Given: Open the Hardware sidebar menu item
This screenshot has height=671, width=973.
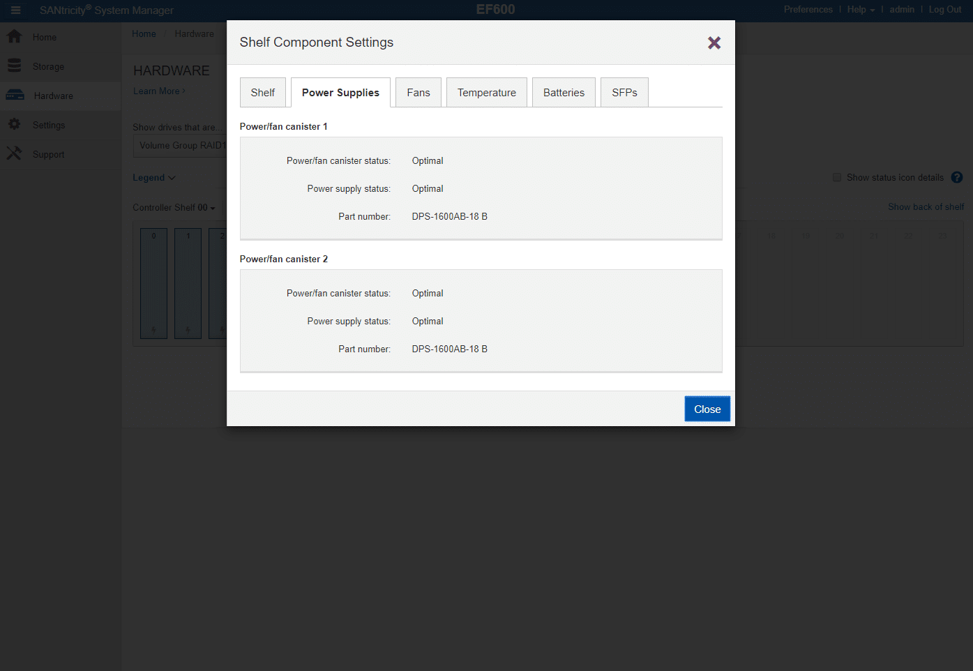Looking at the screenshot, I should click(61, 96).
